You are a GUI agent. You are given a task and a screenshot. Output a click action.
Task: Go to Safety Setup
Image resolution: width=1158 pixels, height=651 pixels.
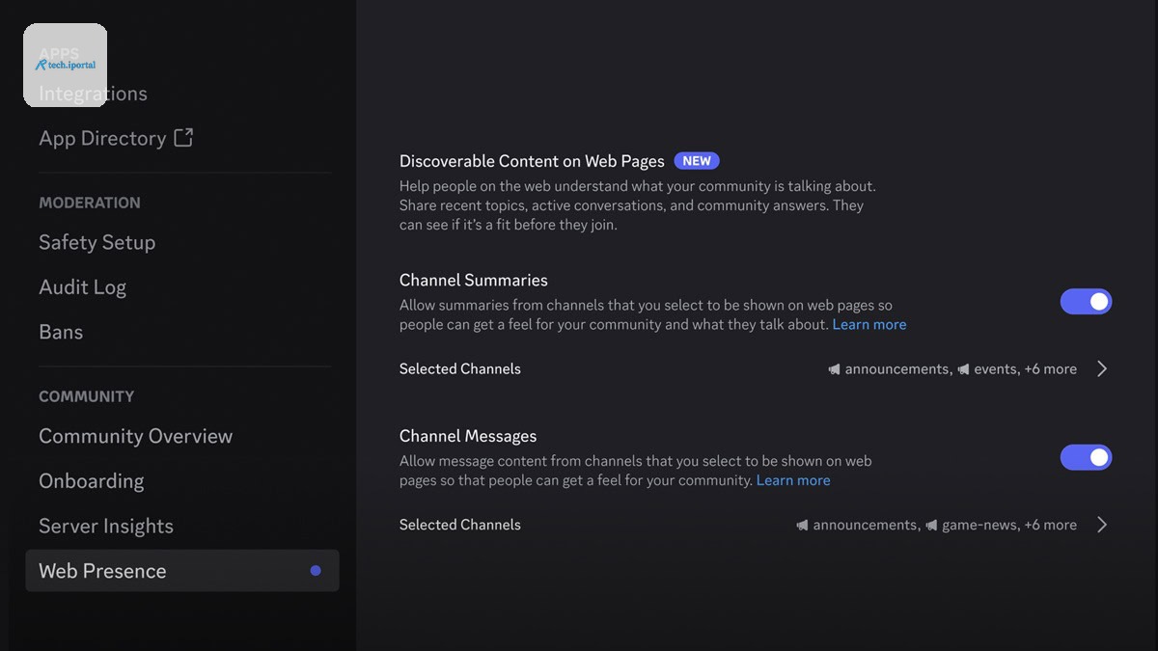[96, 242]
